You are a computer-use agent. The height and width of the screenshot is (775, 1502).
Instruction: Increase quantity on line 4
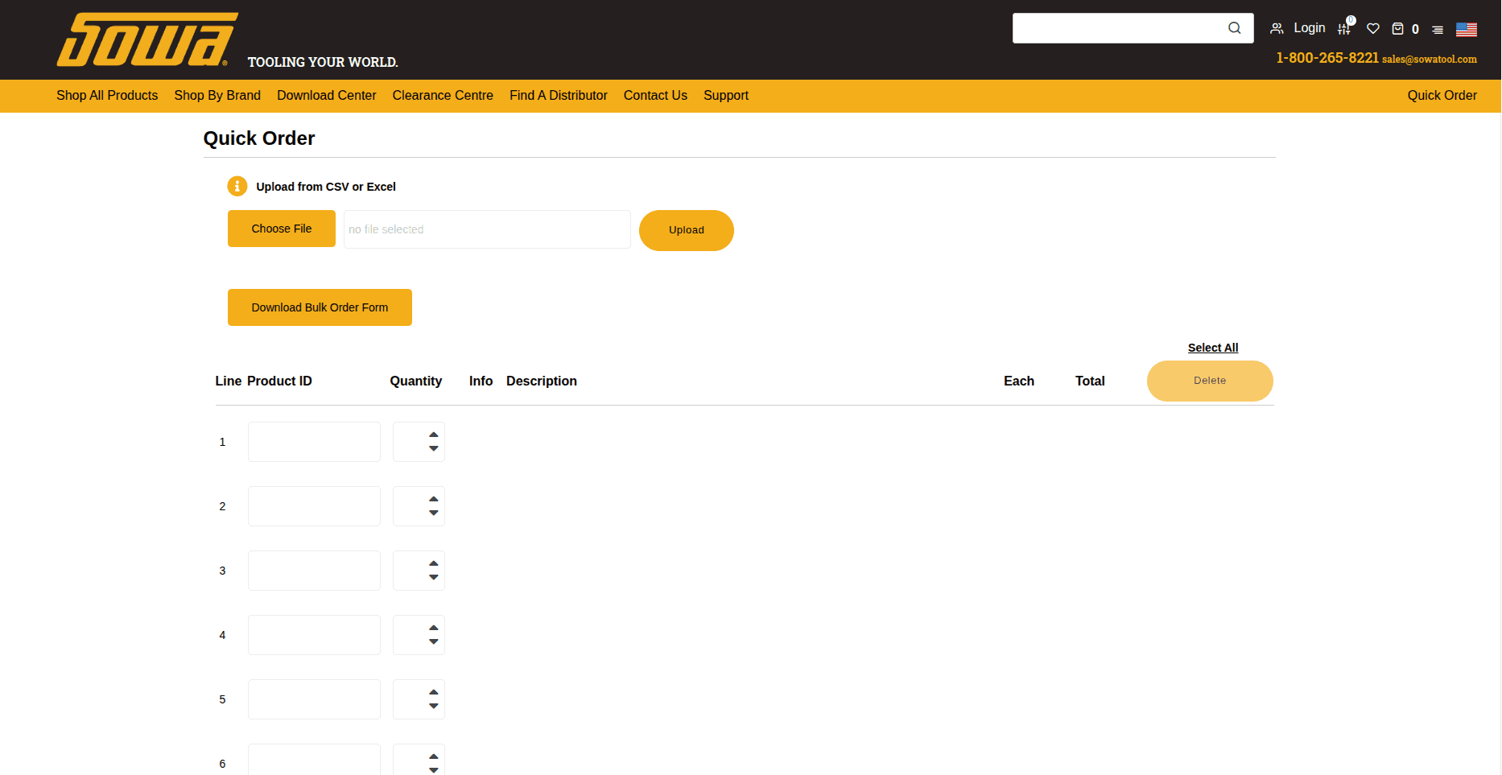click(x=434, y=628)
